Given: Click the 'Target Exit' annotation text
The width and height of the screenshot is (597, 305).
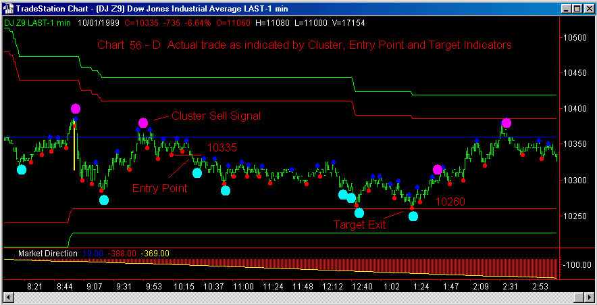Looking at the screenshot, I should click(x=359, y=225).
